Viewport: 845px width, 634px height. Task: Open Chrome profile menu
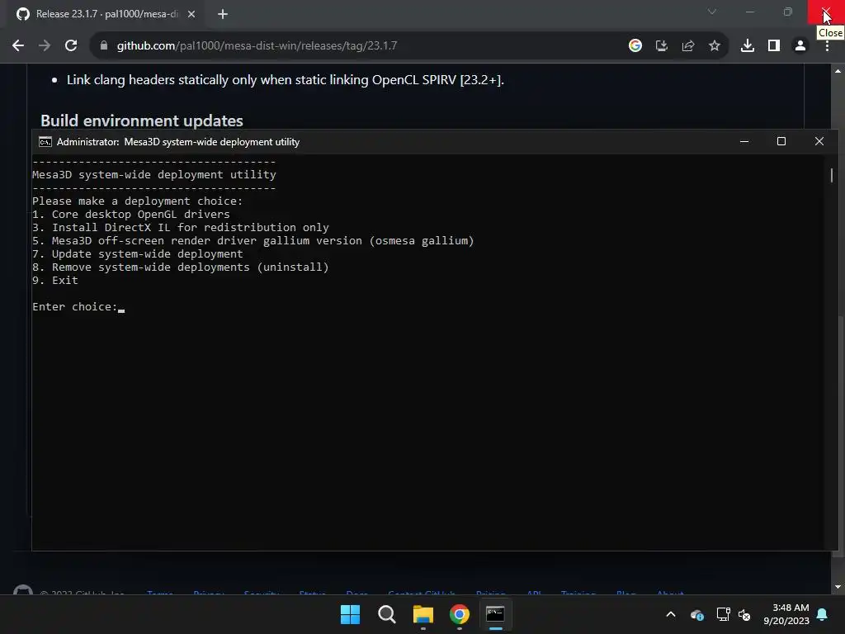pos(800,46)
